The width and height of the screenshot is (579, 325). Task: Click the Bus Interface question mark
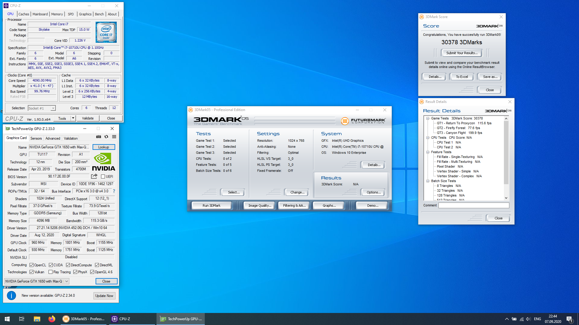(114, 191)
